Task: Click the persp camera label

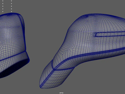Action: coord(61,93)
